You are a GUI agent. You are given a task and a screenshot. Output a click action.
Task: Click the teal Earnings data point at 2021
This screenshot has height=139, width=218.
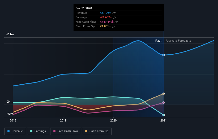pos(164,115)
